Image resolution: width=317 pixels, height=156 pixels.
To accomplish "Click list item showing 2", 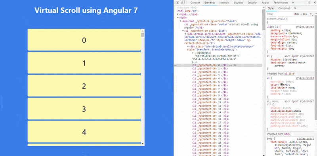I will click(84, 86).
